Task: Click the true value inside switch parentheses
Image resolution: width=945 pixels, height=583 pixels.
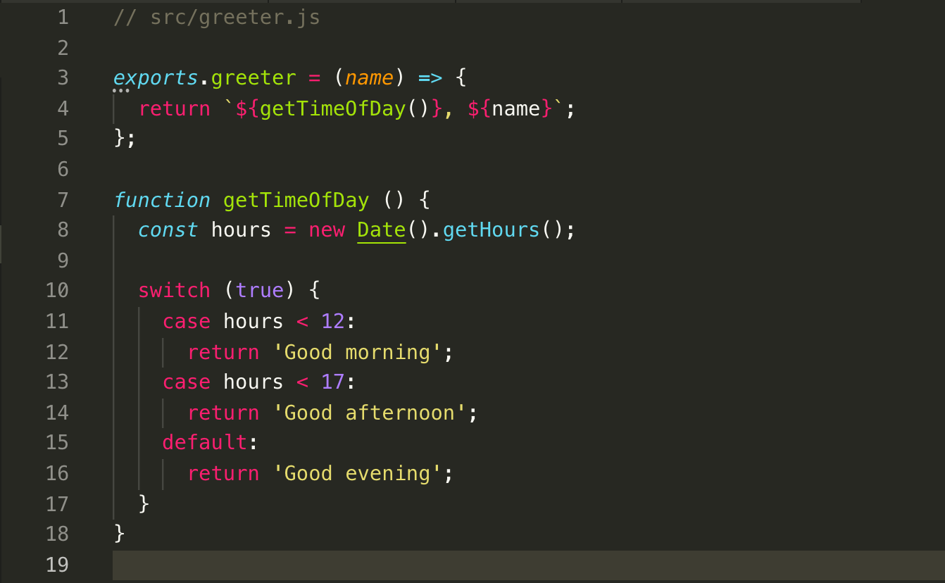Action: (x=261, y=289)
